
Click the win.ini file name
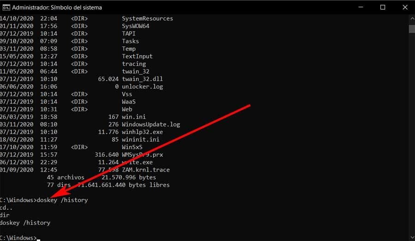(134, 117)
